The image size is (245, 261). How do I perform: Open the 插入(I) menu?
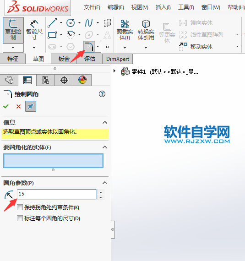pyautogui.click(x=163, y=7)
